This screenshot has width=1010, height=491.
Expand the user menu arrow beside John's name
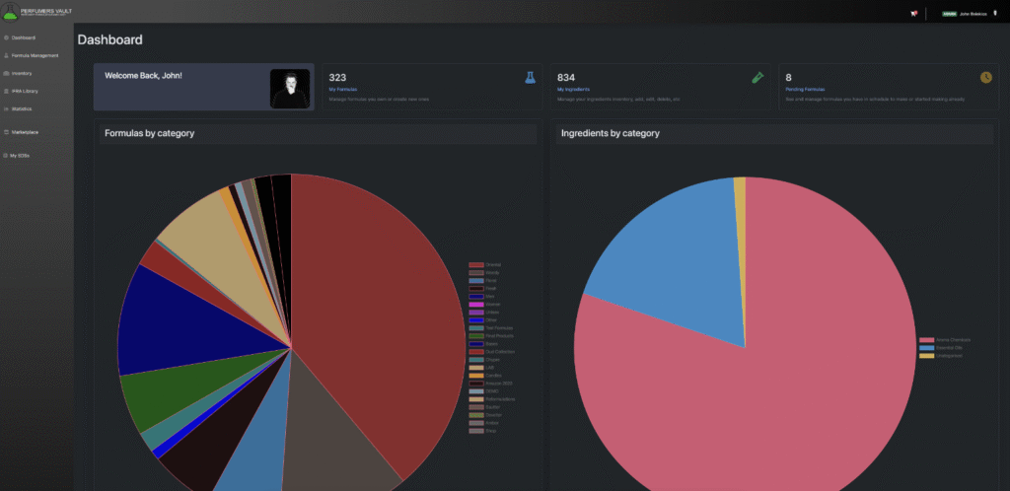point(995,12)
